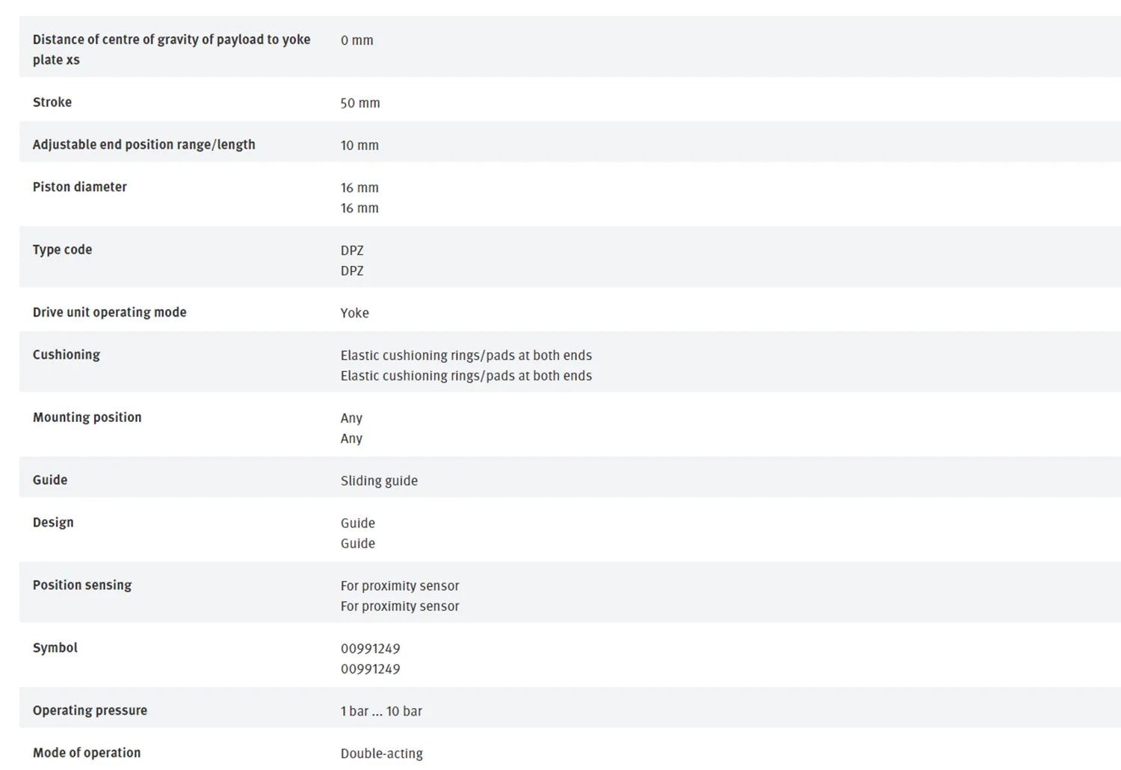
Task: Click the Design row label
Action: (53, 522)
